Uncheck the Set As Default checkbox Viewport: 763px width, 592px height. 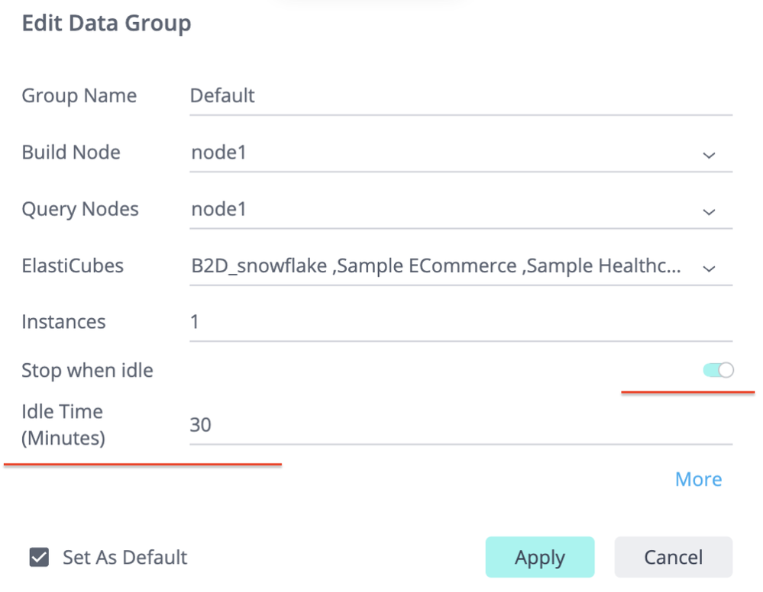(39, 558)
